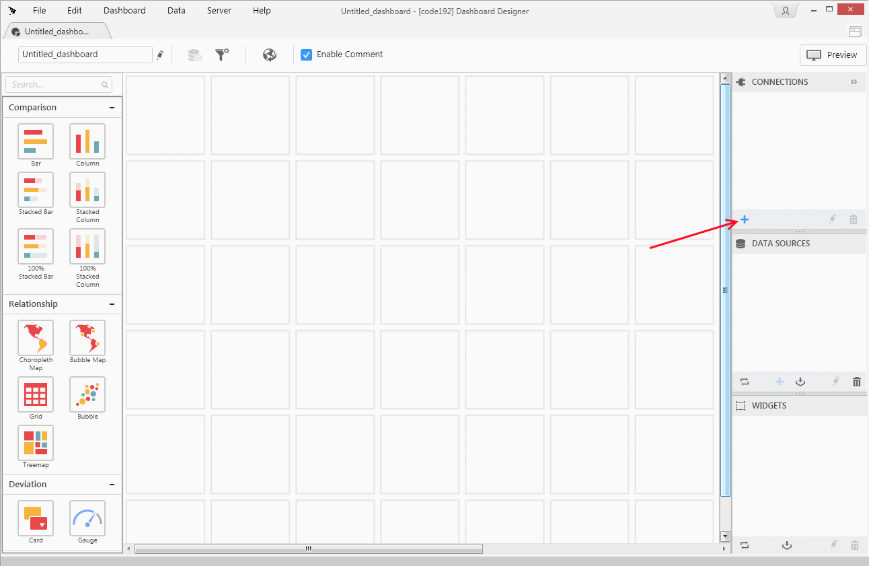Select the 100% Stacked Column widget
The width and height of the screenshot is (869, 566).
point(87,246)
